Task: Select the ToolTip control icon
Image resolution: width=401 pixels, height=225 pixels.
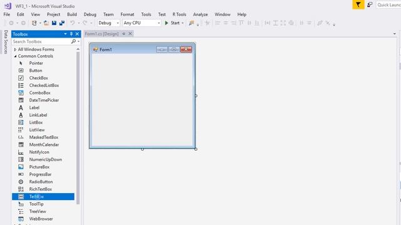Action: click(x=21, y=204)
